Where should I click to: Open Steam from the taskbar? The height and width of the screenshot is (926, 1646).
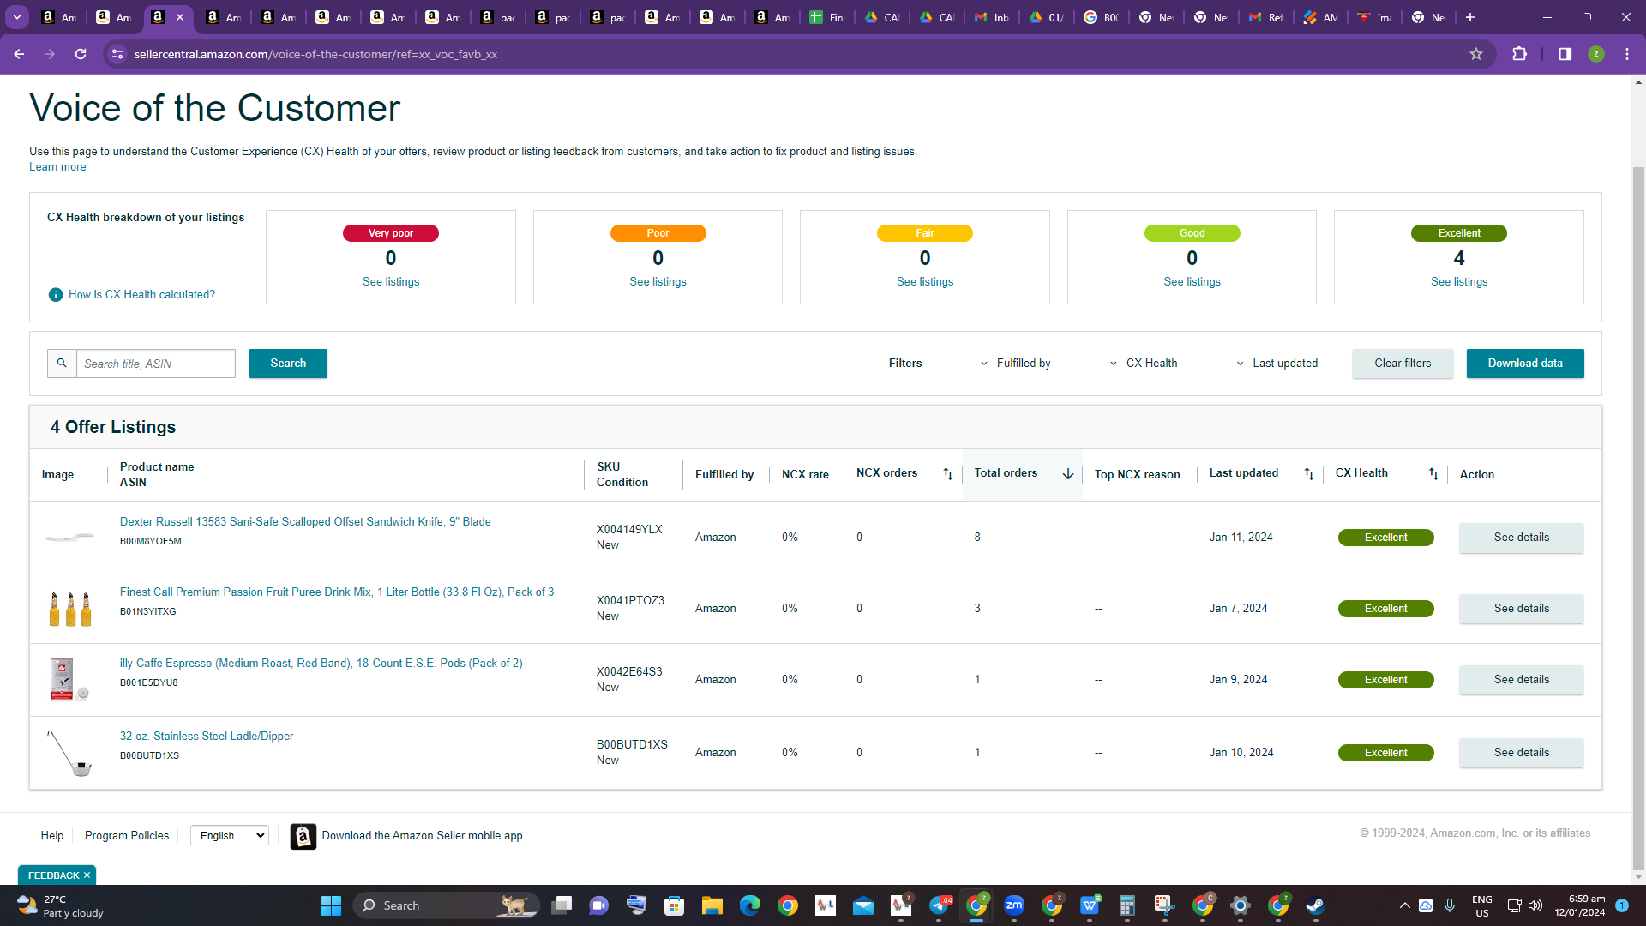coord(1315,905)
